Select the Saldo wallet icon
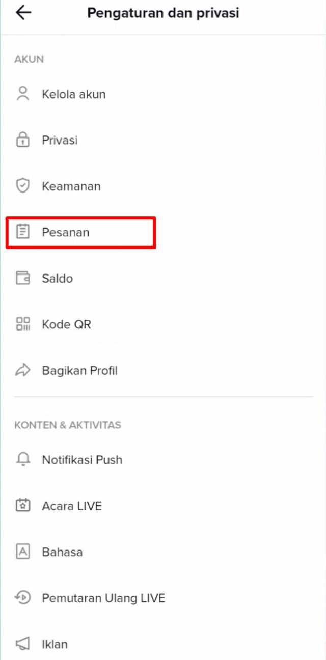 tap(22, 278)
